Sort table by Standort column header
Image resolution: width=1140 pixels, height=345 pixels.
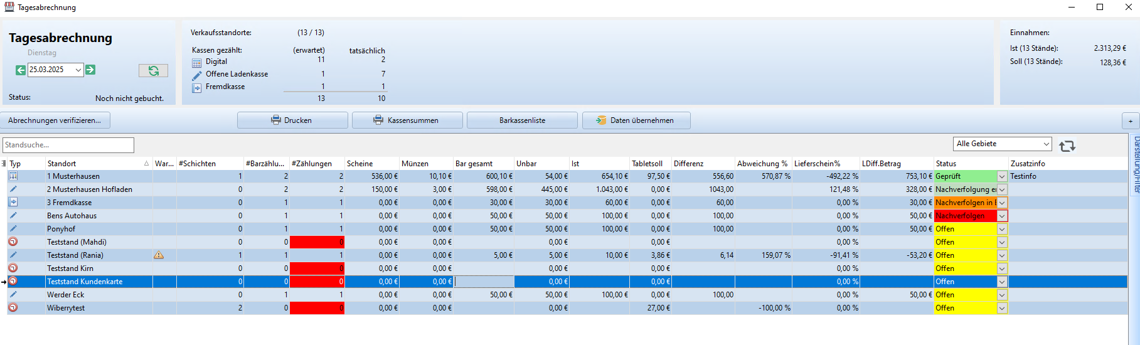[94, 164]
